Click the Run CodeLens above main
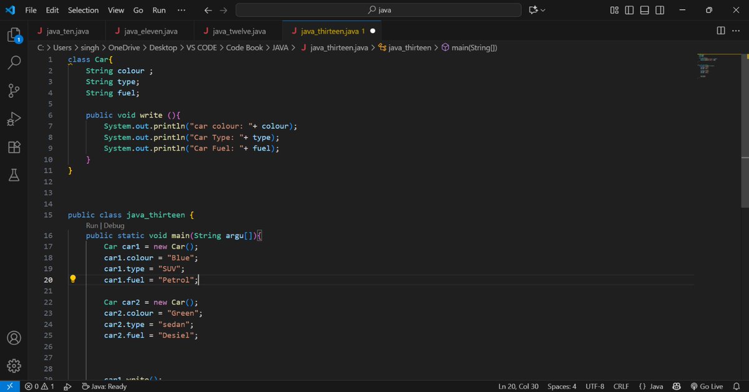 point(92,226)
